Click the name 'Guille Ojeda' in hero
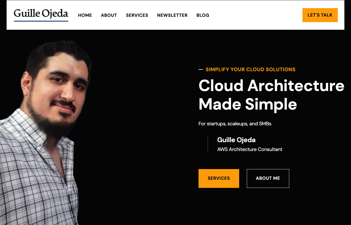This screenshot has width=351, height=225. pyautogui.click(x=236, y=140)
